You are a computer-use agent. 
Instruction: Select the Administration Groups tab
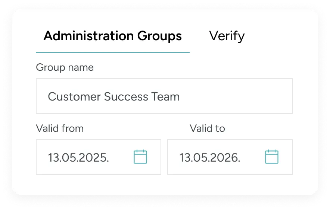pyautogui.click(x=113, y=36)
